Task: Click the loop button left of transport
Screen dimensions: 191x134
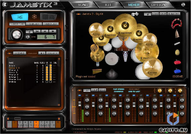Action: [x=29, y=31]
